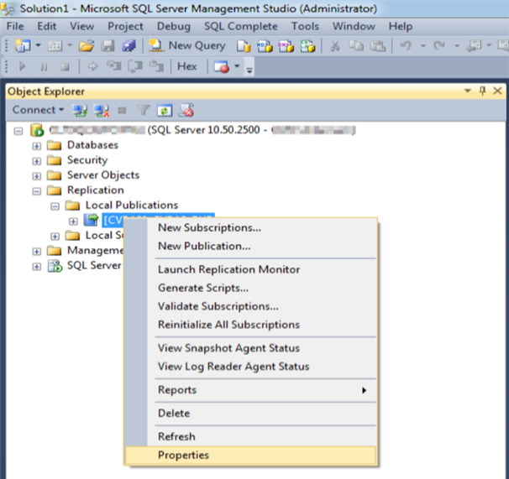Click the Analysis Services MDX Query icon
Image resolution: width=509 pixels, height=479 pixels.
(x=265, y=46)
